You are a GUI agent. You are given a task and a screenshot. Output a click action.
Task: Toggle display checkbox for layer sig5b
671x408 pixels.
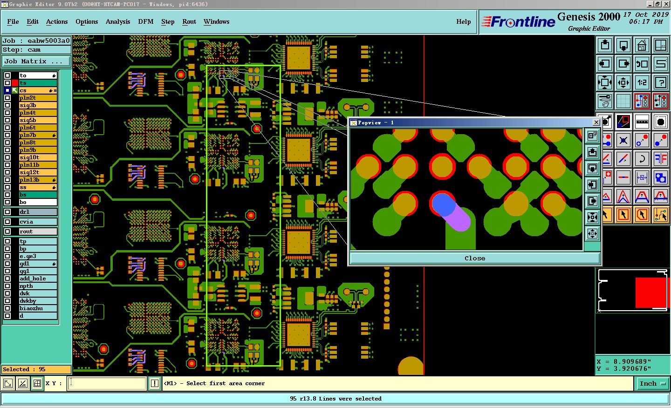[7, 120]
